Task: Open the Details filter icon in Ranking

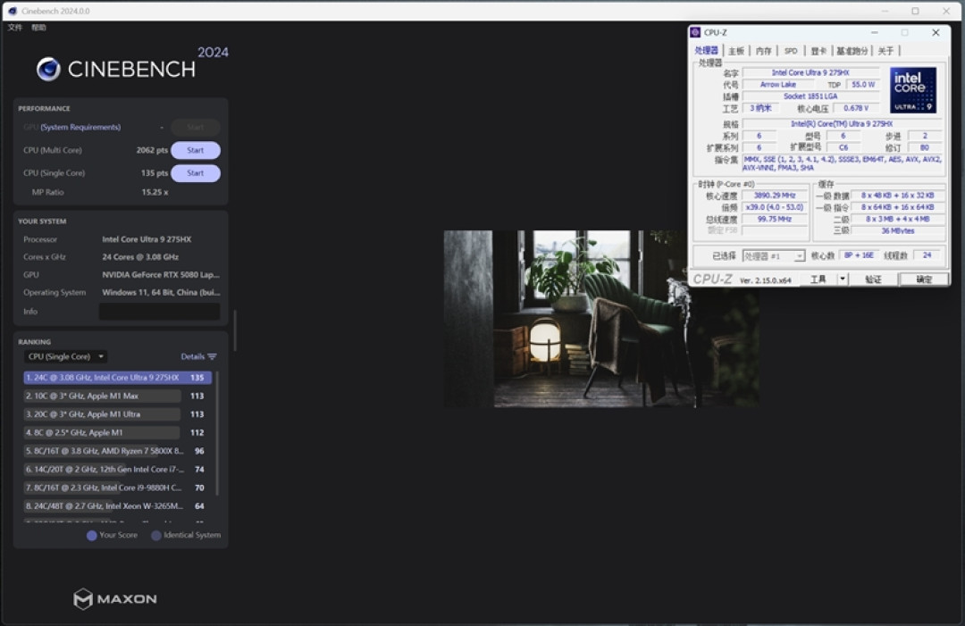Action: click(213, 356)
